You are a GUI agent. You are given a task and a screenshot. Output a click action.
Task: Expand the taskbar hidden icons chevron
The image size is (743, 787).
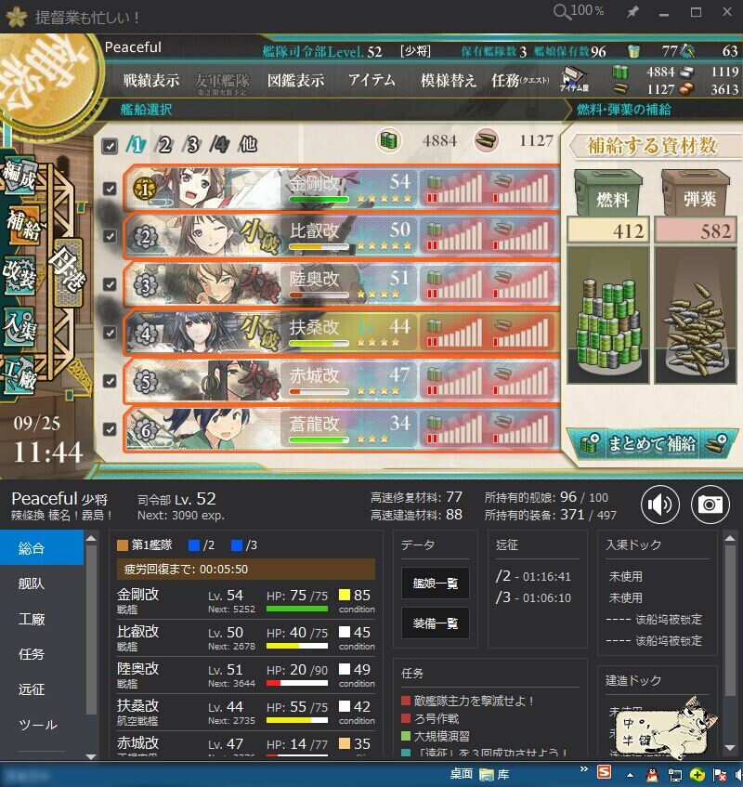coord(583,769)
